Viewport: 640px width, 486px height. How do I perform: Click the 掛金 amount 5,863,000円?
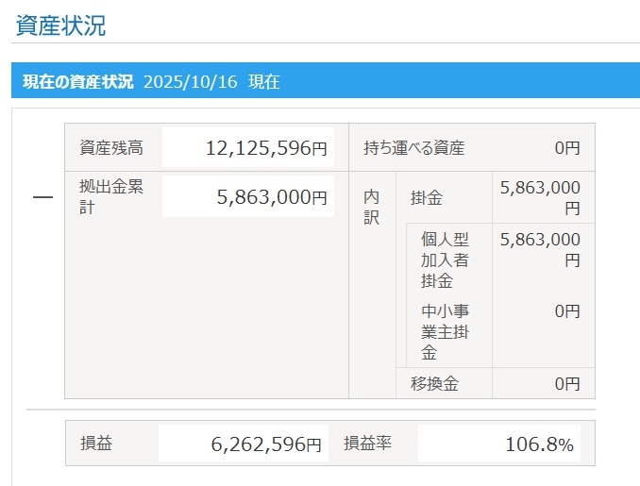coord(540,197)
